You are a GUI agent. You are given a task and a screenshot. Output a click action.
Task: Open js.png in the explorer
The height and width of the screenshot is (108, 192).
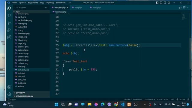(x=20, y=30)
